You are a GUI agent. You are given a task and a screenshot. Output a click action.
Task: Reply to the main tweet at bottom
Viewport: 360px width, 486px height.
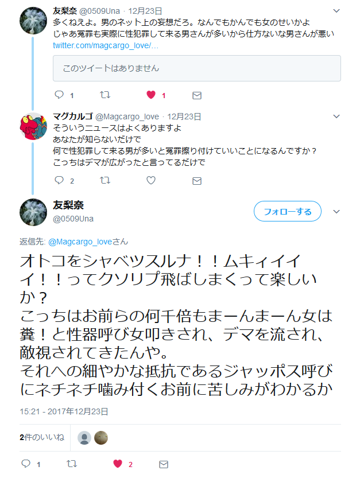(x=25, y=464)
